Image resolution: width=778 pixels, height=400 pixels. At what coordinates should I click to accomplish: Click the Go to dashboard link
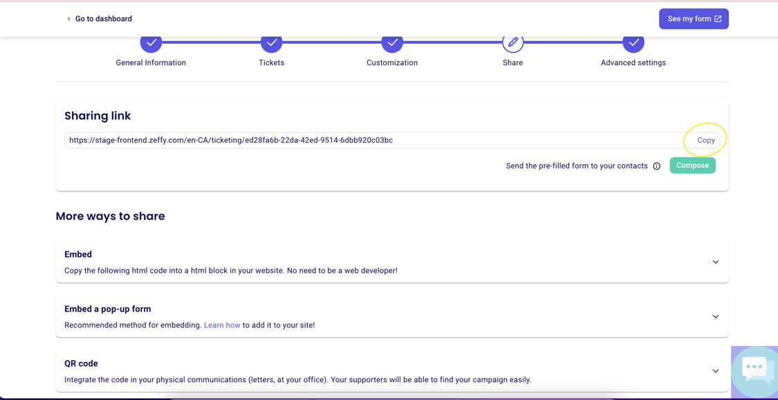[103, 19]
